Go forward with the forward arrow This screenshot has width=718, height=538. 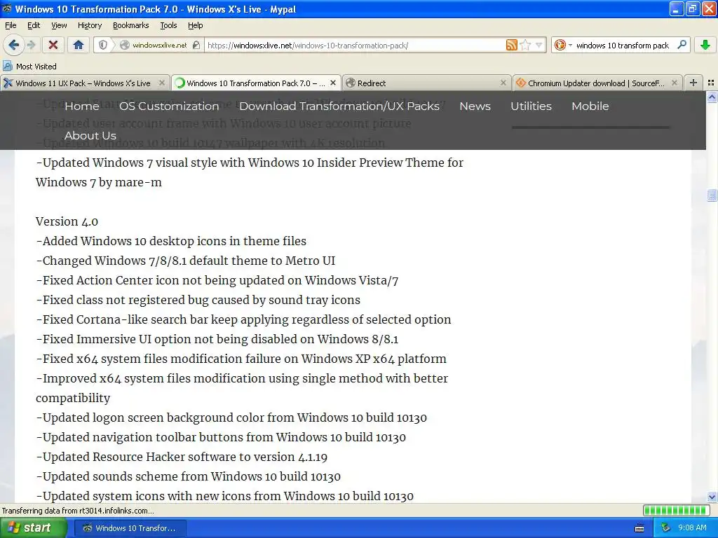click(32, 45)
